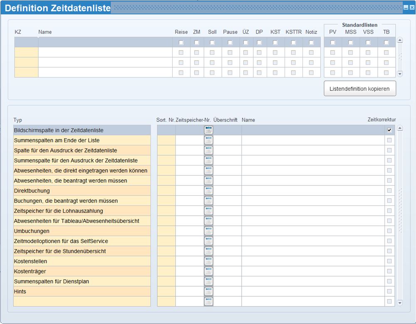Open lookup icon in Abwesenheiten beantragt row
This screenshot has height=324, width=416.
pyautogui.click(x=208, y=180)
